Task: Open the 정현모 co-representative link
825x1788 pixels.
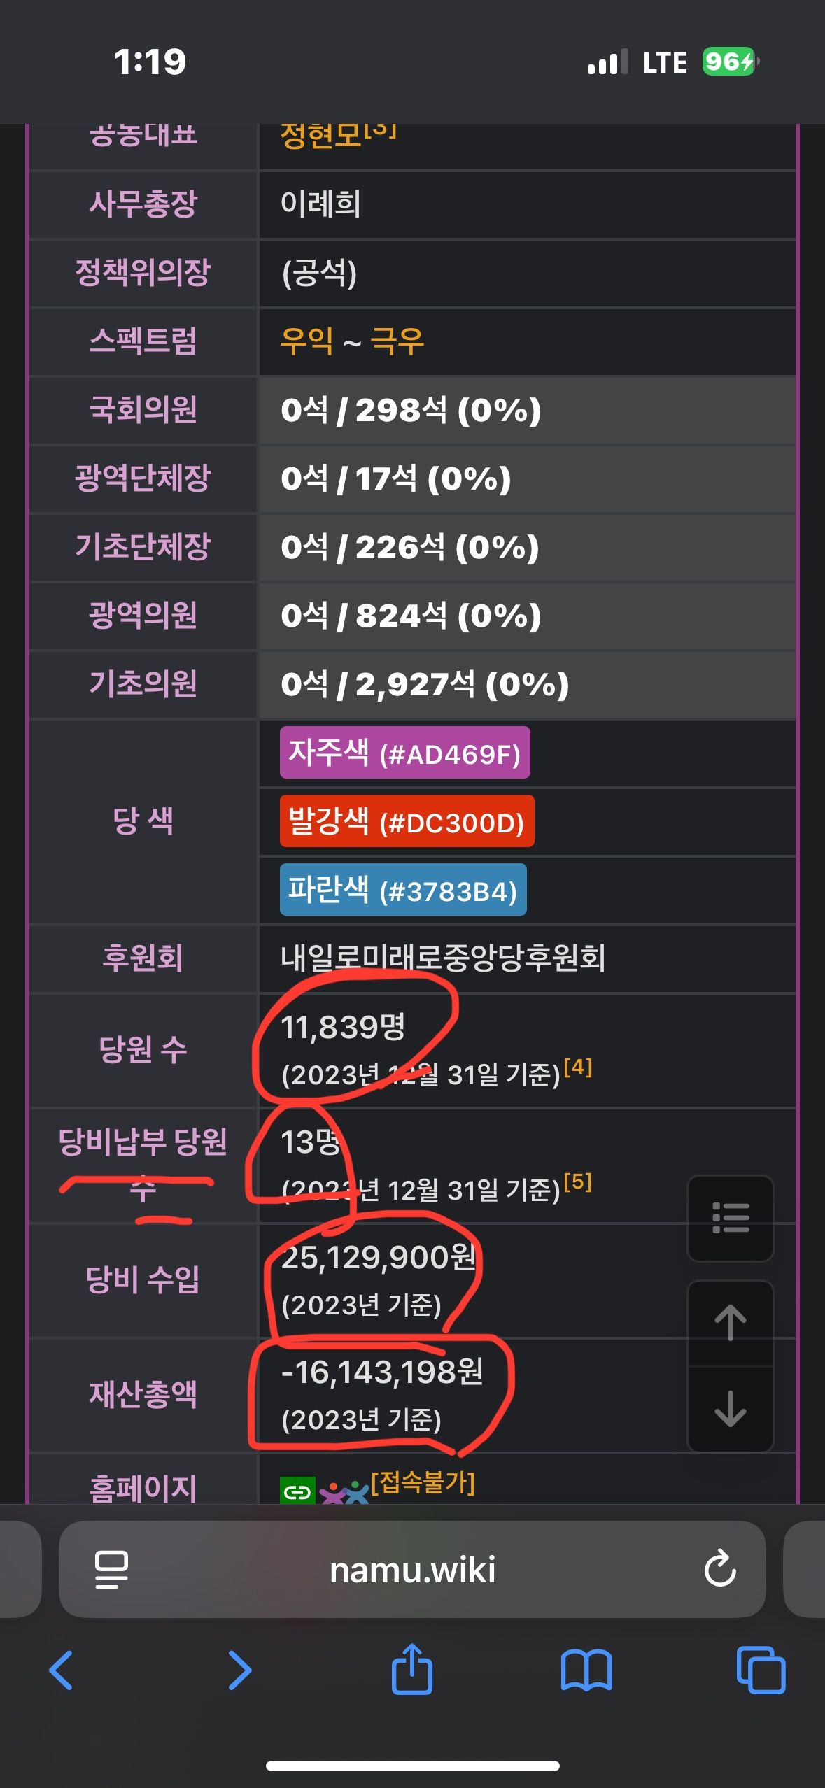Action: click(320, 135)
